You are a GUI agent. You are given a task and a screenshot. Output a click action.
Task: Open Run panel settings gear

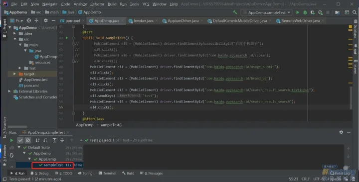click(x=341, y=132)
